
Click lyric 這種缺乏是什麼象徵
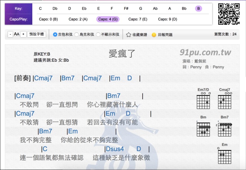(x=121, y=158)
